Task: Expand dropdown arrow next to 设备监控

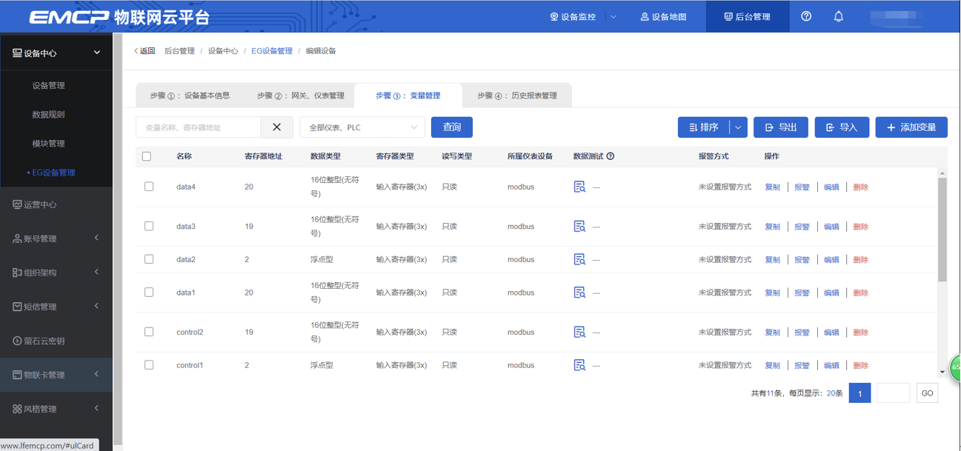Action: [x=613, y=17]
